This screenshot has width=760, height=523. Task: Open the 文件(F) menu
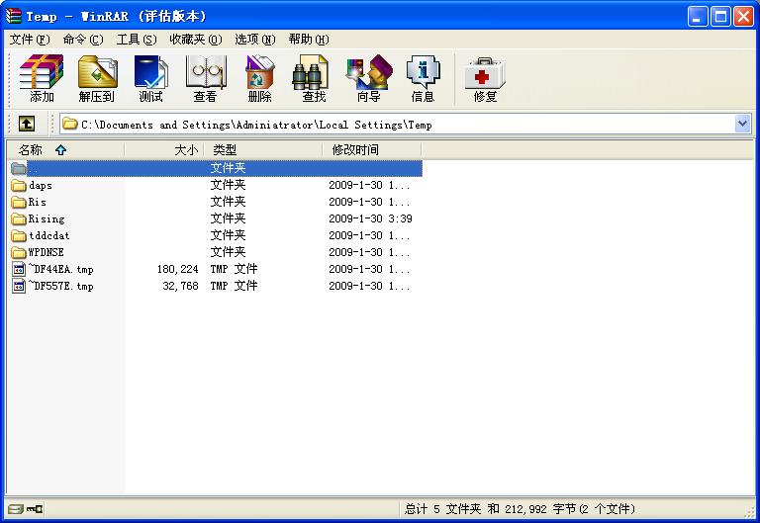(29, 40)
